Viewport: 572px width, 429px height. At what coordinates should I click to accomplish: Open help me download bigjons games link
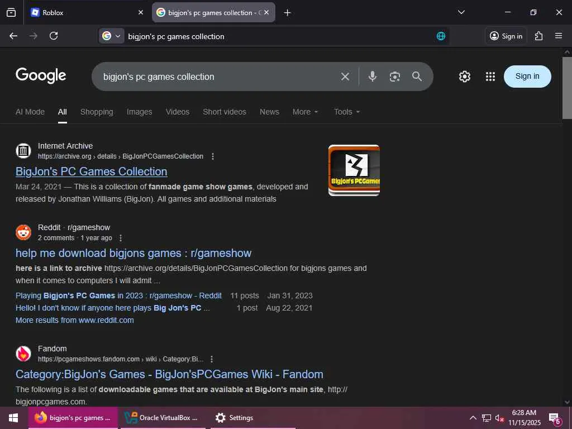[134, 253]
